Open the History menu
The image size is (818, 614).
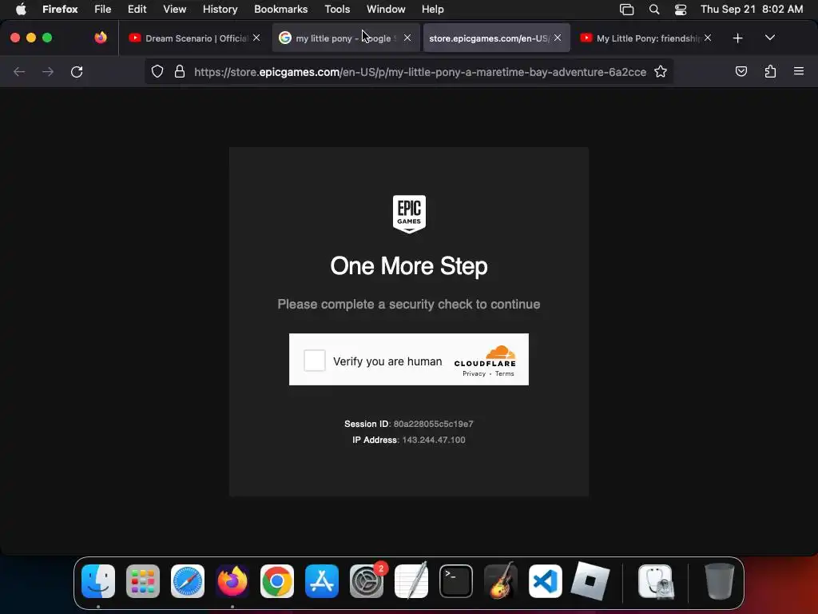pyautogui.click(x=220, y=9)
